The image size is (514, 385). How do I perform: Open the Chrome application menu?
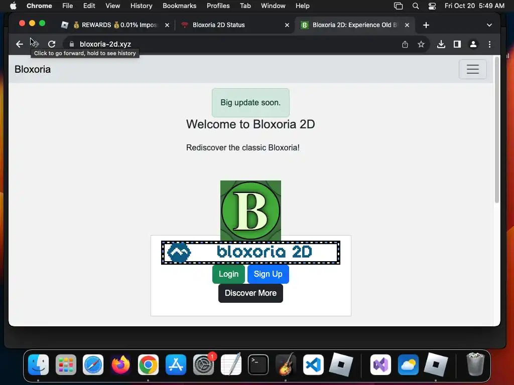coord(39,6)
